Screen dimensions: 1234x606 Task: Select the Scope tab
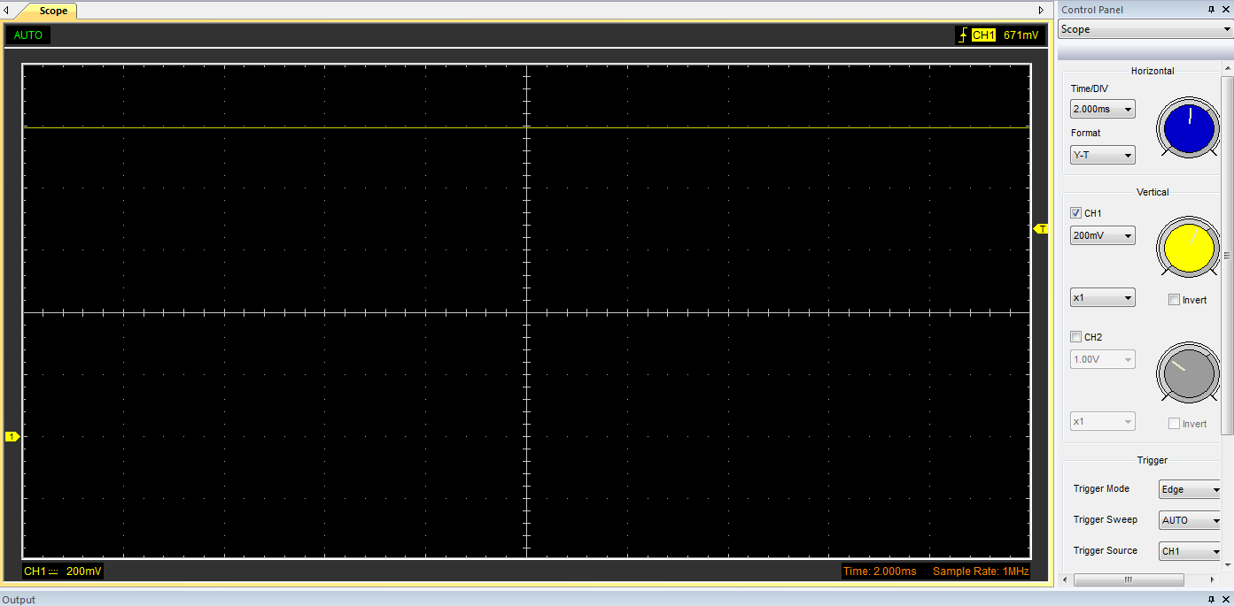(x=51, y=11)
